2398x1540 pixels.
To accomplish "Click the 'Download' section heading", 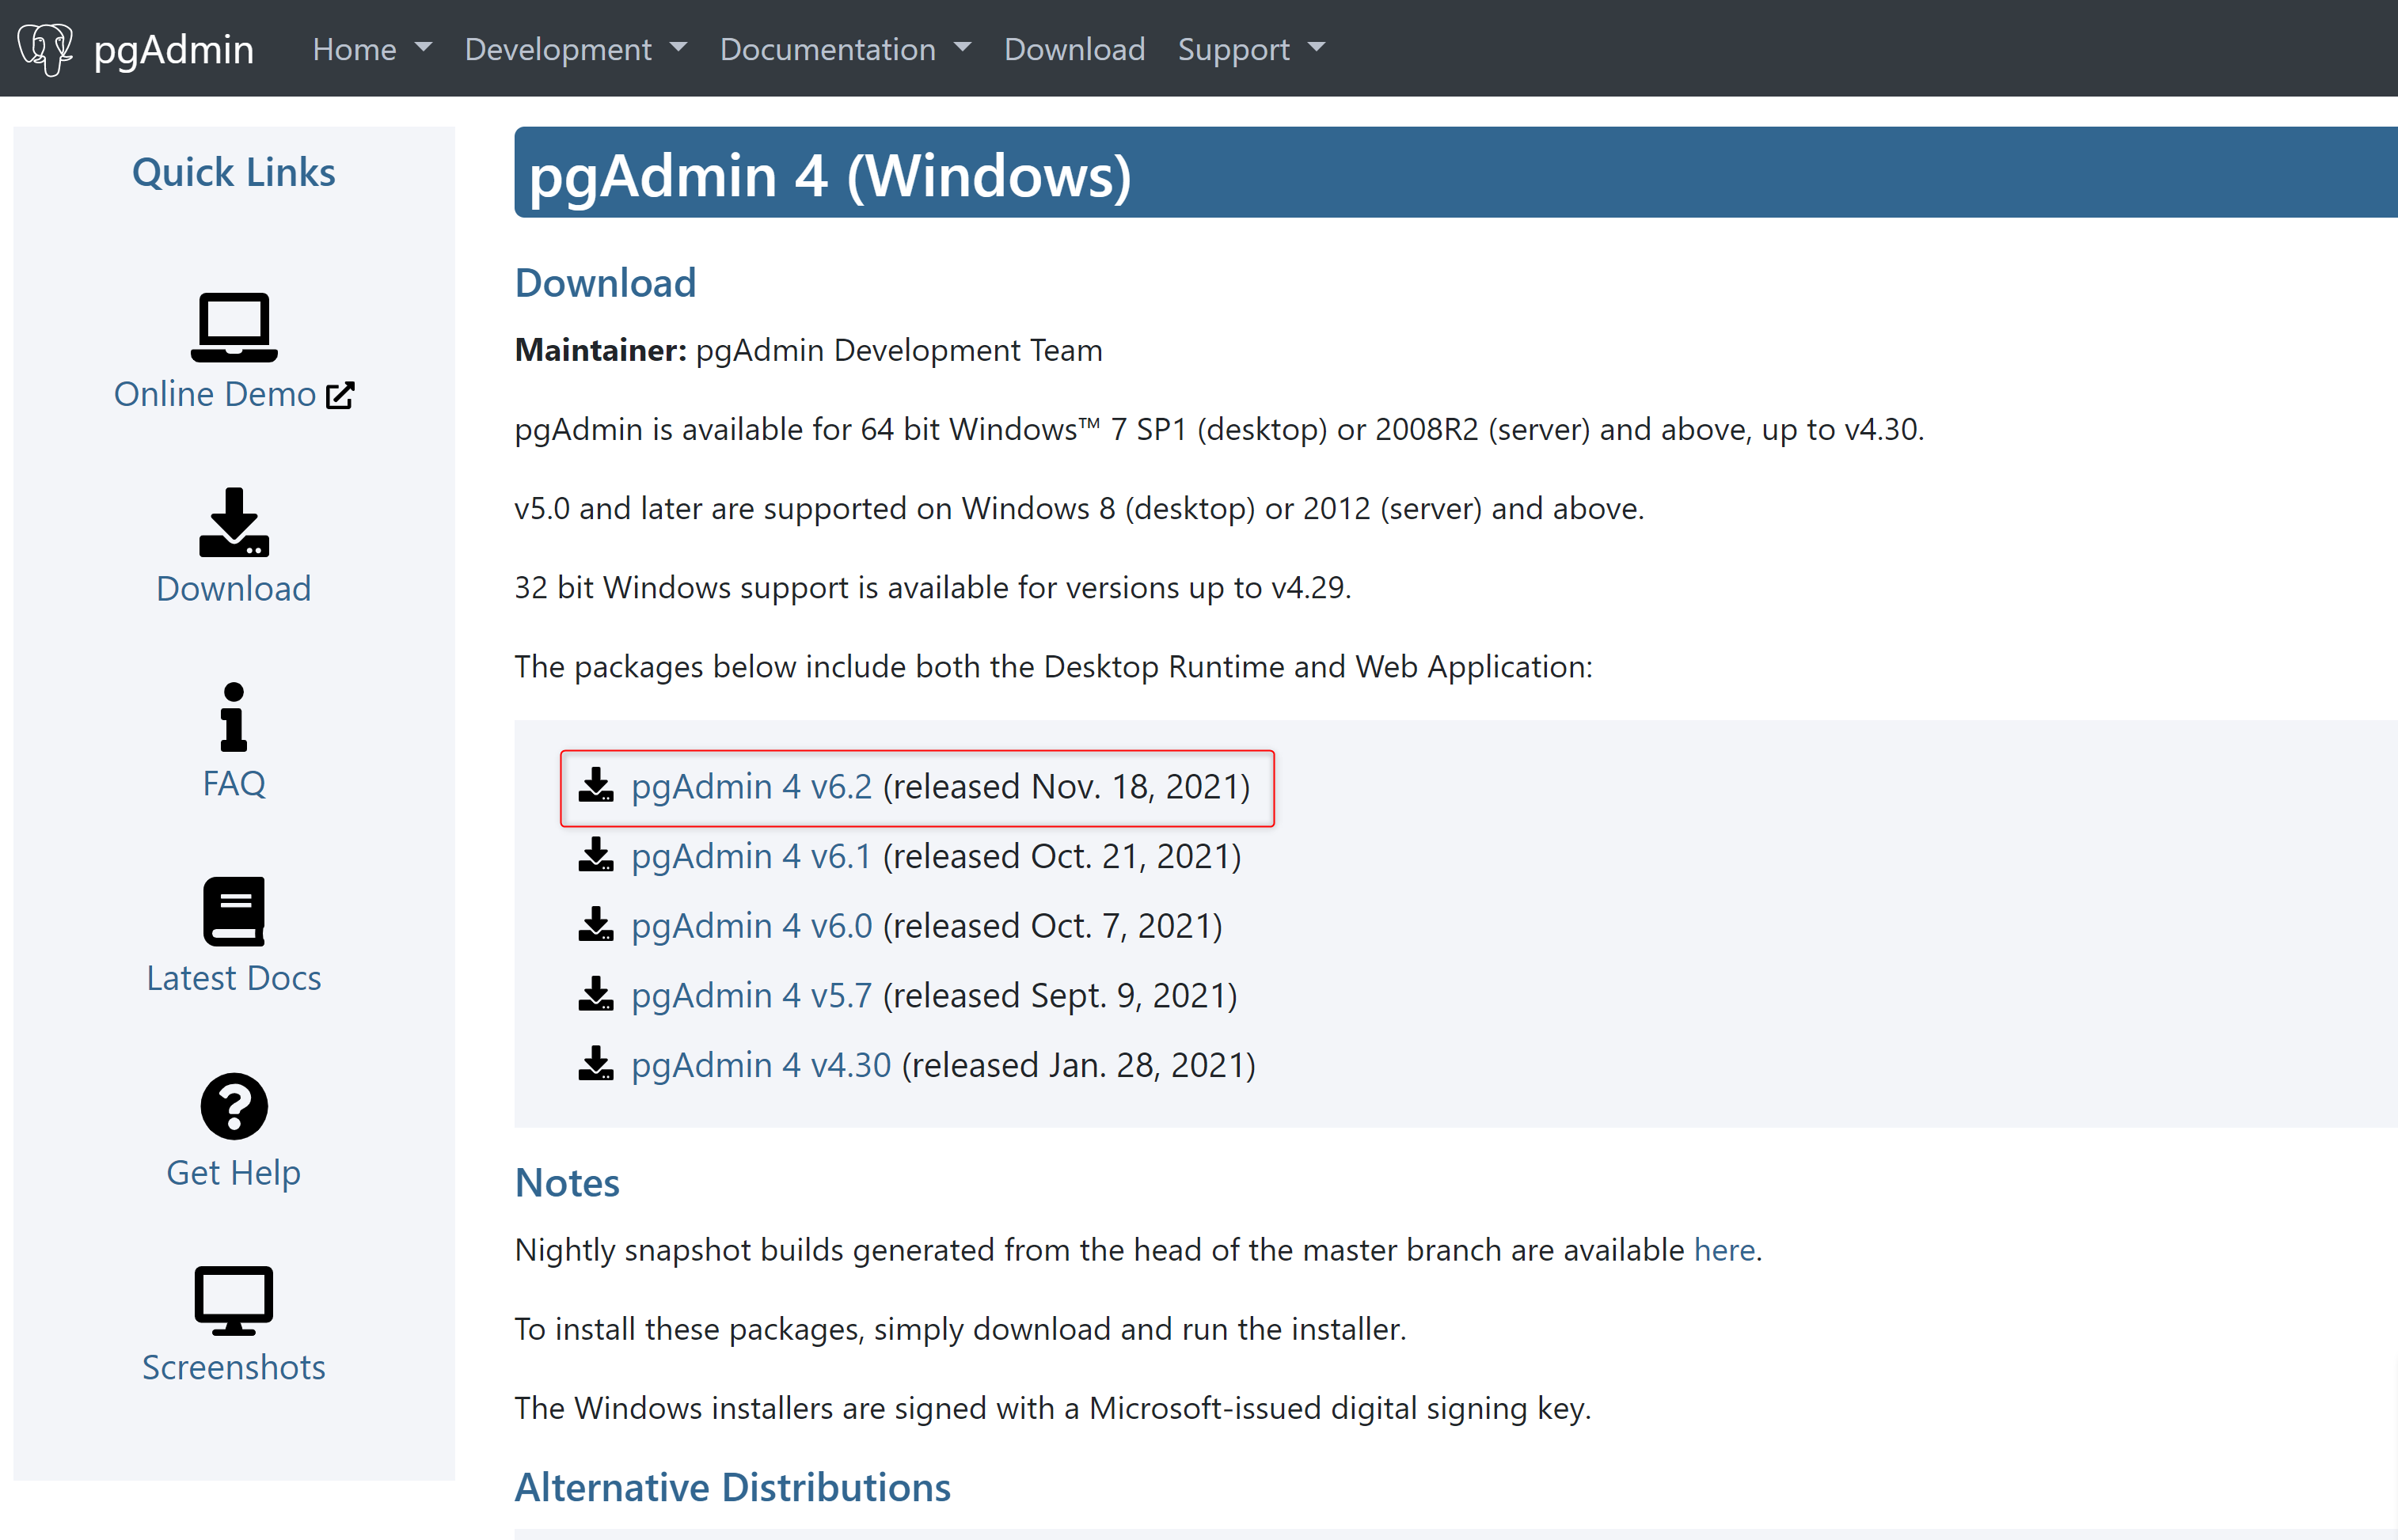I will tap(606, 283).
